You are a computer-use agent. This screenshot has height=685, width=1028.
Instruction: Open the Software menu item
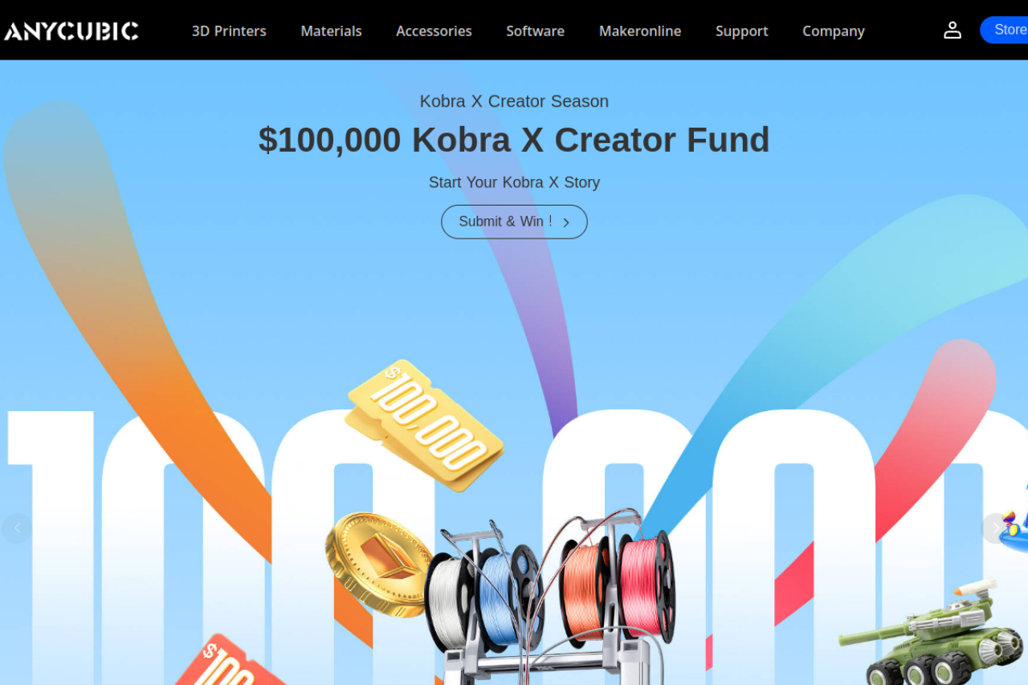click(535, 31)
